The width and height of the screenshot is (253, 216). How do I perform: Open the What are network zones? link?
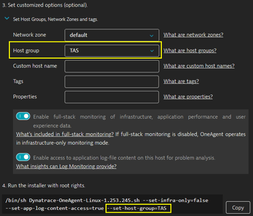pyautogui.click(x=193, y=35)
